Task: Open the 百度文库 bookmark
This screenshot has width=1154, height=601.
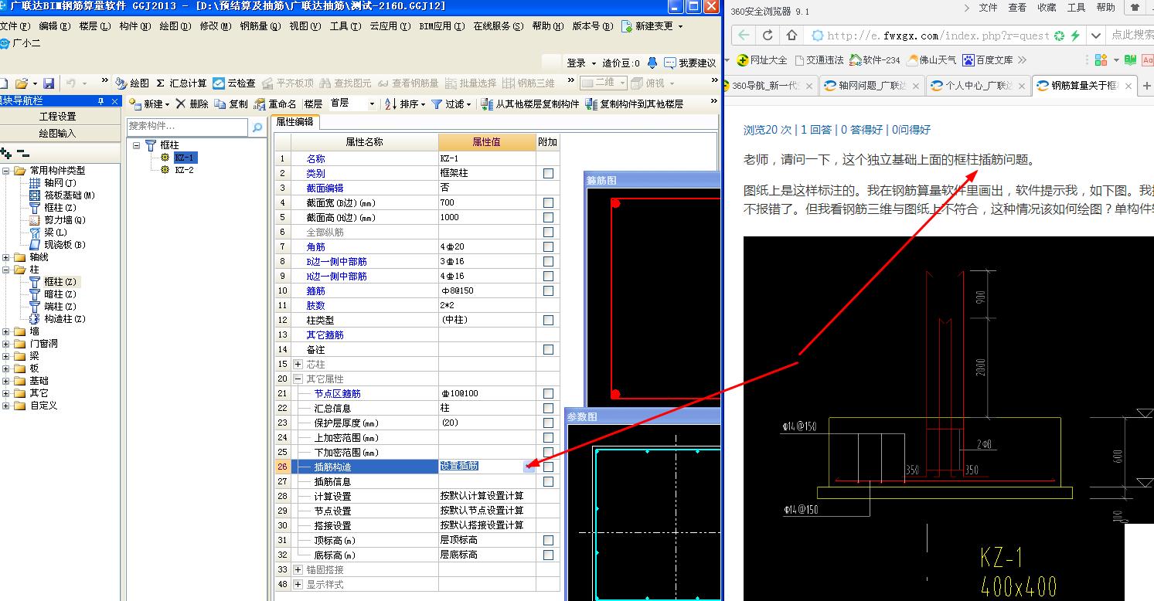Action: click(x=987, y=59)
